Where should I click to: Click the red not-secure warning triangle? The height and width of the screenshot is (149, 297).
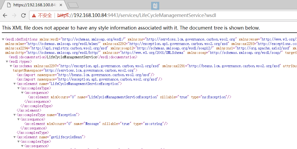[x=34, y=15]
